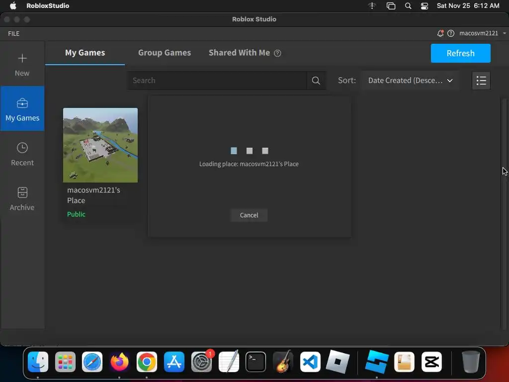Click the Public status label

point(76,214)
